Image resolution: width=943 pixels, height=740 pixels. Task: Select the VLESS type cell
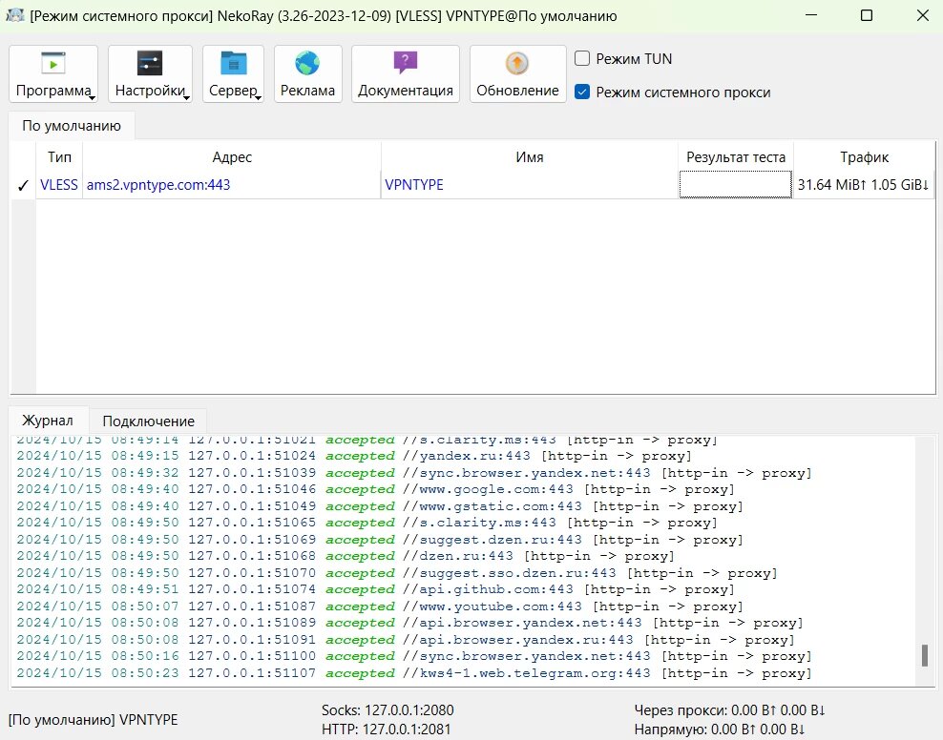(x=59, y=184)
